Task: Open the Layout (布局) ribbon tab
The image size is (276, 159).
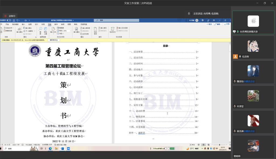Action: pos(43,24)
